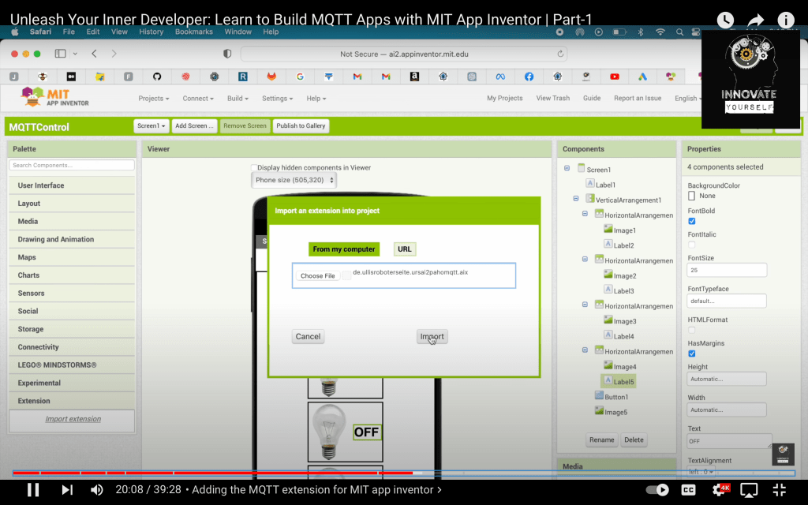Open the TextAlignment left dropdown
This screenshot has height=505, width=808.
701,472
